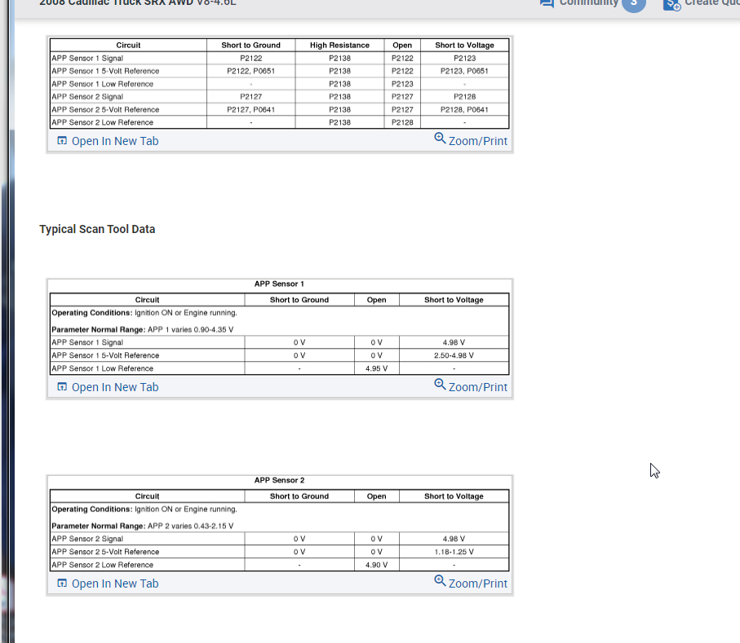
Task: Click new-tab icon under APP Sensor 2 table
Action: point(62,584)
